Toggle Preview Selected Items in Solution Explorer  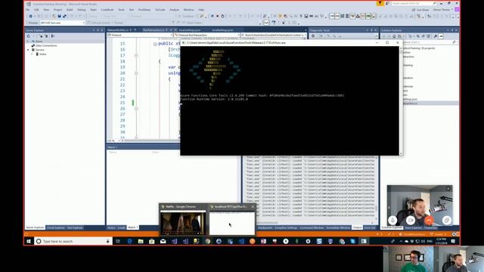click(x=441, y=36)
